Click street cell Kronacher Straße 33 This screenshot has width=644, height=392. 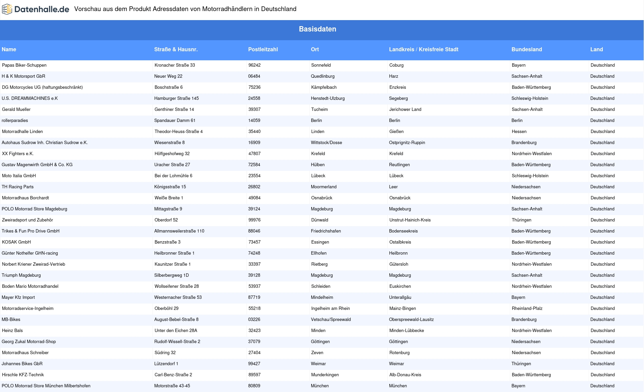175,65
